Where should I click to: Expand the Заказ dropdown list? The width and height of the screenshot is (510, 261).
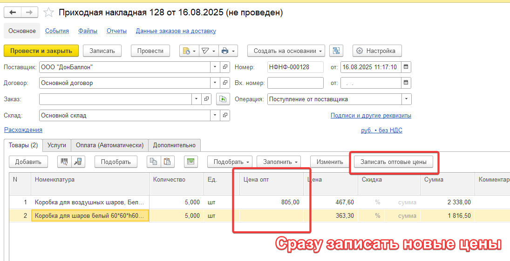click(x=196, y=99)
